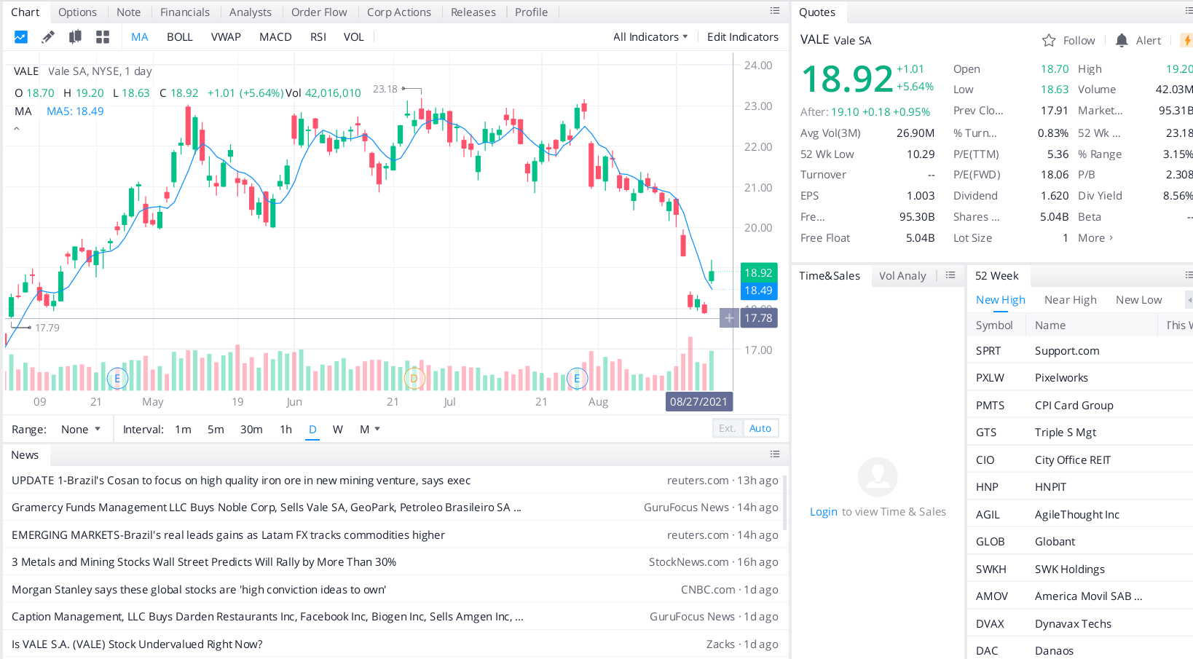Switch to the Financials tab
This screenshot has height=659, width=1193.
[x=185, y=12]
